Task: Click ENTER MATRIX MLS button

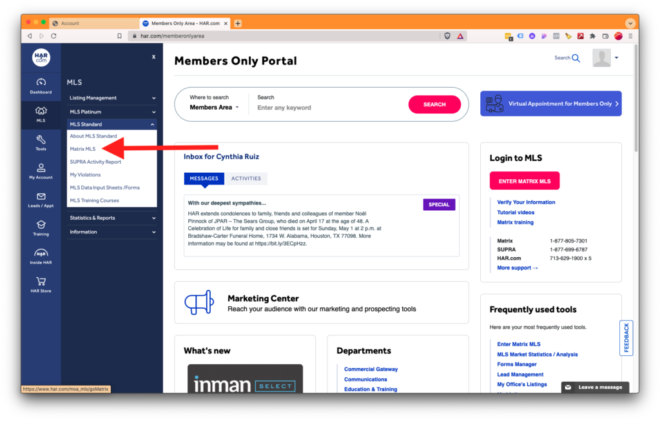Action: coord(525,181)
